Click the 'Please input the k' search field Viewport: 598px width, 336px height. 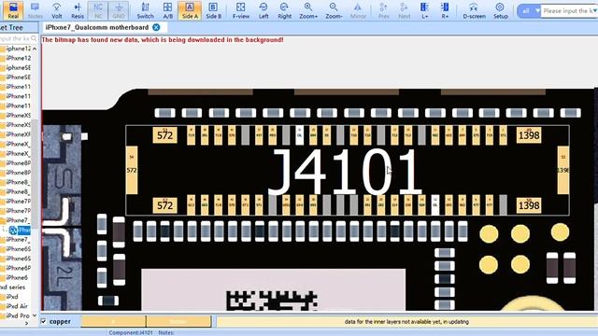click(x=569, y=10)
